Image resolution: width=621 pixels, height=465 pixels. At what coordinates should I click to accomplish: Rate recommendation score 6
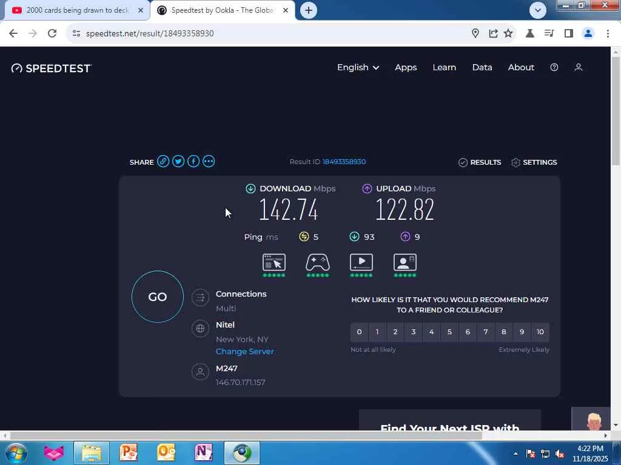[468, 332]
